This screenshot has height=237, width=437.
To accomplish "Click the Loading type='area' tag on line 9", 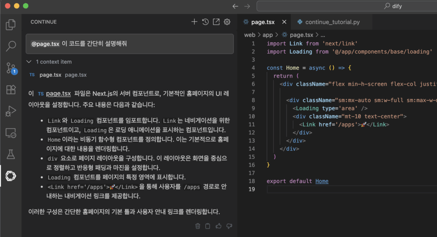I will [x=330, y=108].
